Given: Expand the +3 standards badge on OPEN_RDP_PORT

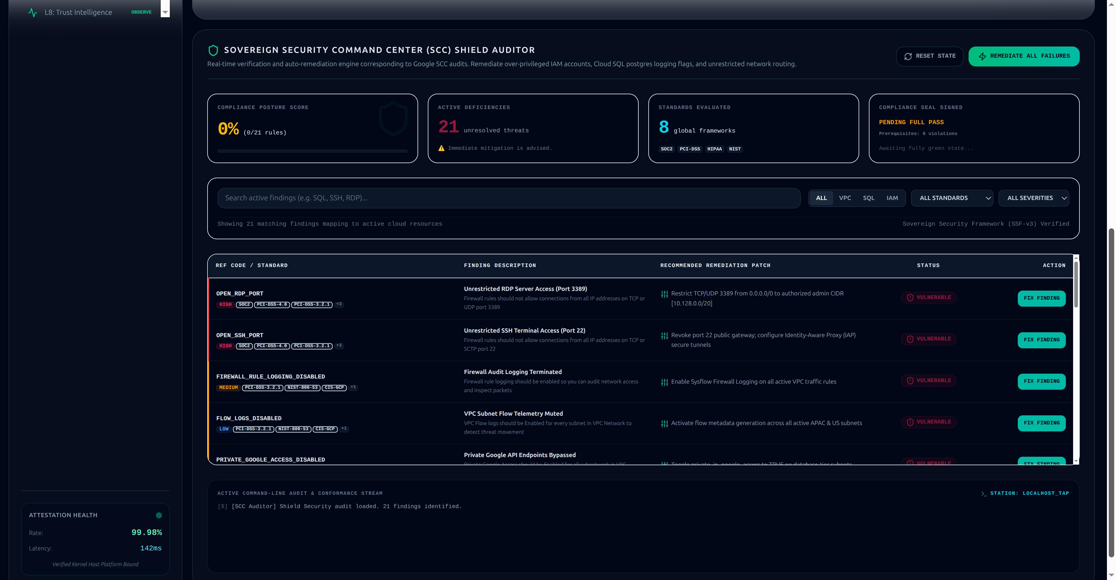Looking at the screenshot, I should 339,304.
